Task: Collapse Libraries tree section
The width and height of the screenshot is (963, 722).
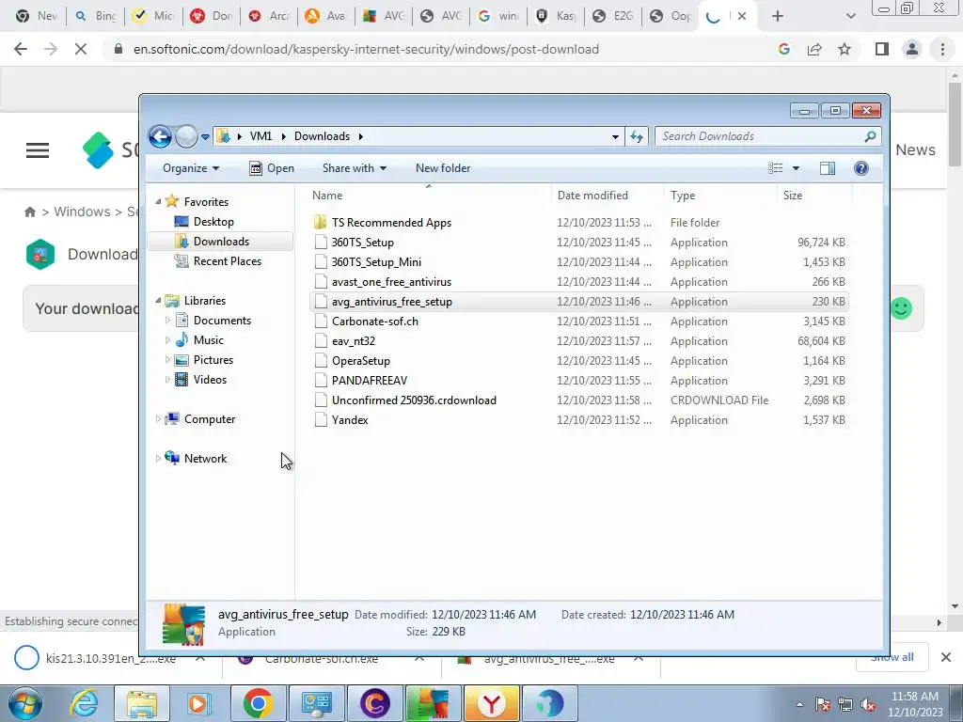Action: tap(158, 301)
